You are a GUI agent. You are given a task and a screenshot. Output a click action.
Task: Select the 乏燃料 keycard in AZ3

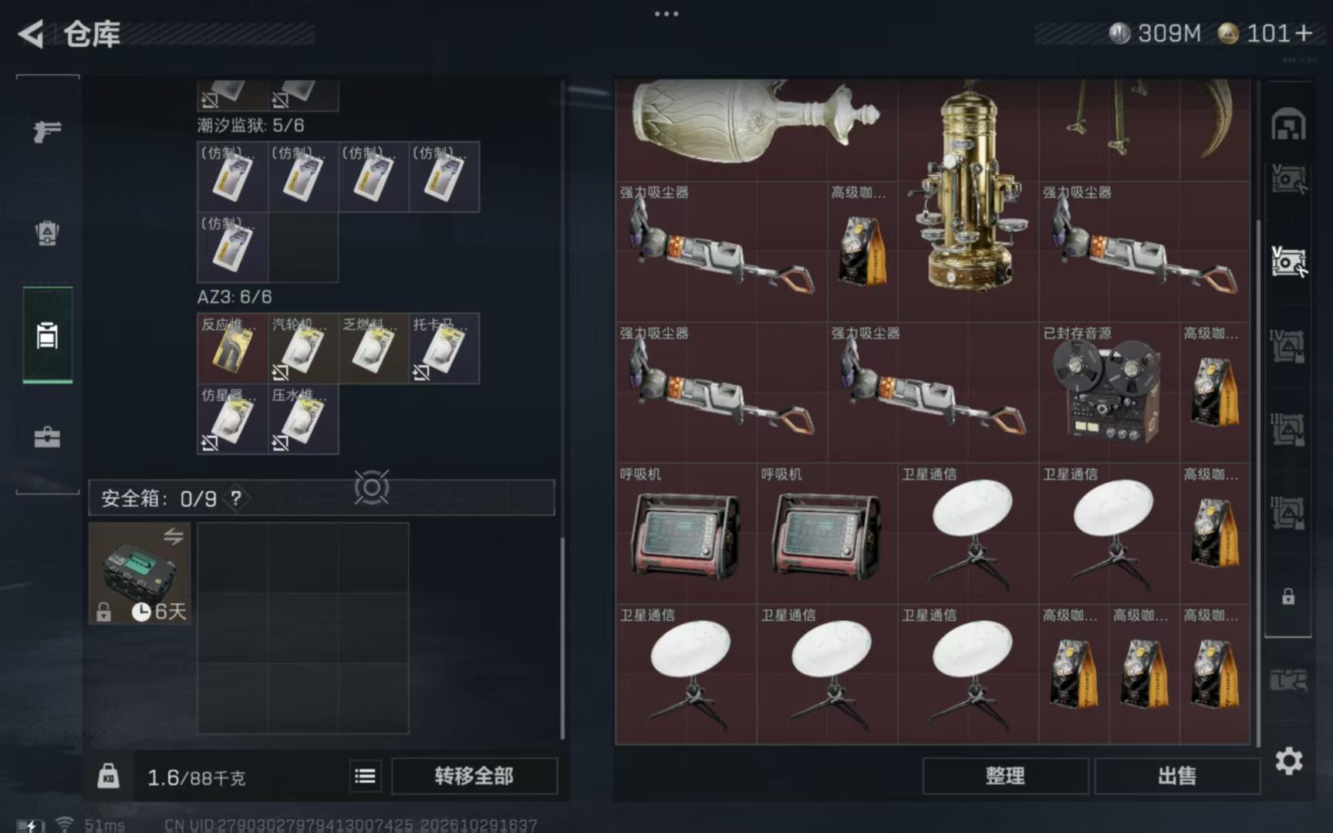[373, 349]
